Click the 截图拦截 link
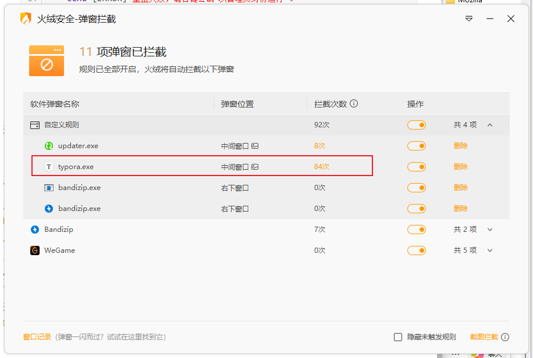 [484, 337]
